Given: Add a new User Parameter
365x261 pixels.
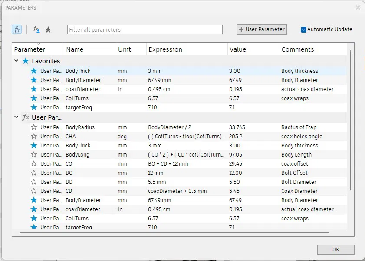Looking at the screenshot, I should tap(262, 29).
